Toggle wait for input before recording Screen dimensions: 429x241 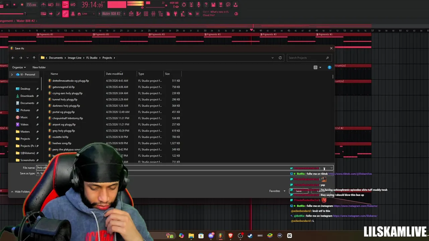[x=51, y=5]
